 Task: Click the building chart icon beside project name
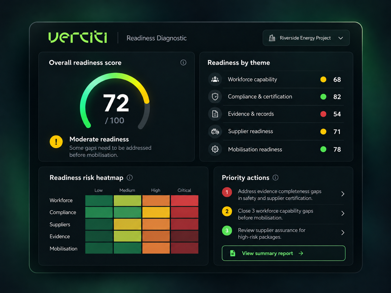click(272, 38)
